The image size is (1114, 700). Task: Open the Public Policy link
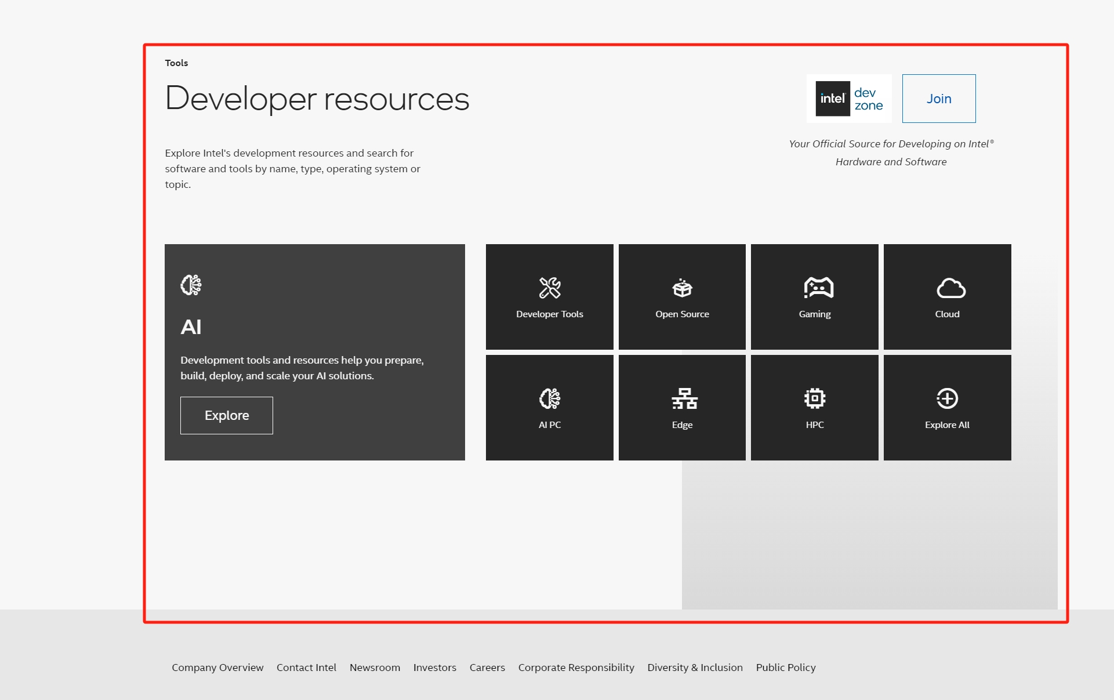pyautogui.click(x=786, y=668)
